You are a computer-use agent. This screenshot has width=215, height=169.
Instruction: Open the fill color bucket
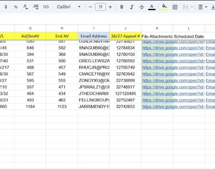(x=164, y=7)
